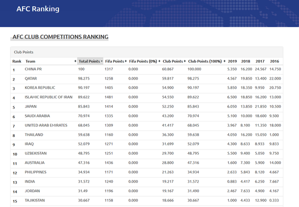The width and height of the screenshot is (299, 207).
Task: Select the JAPAN team name
Action: point(30,106)
